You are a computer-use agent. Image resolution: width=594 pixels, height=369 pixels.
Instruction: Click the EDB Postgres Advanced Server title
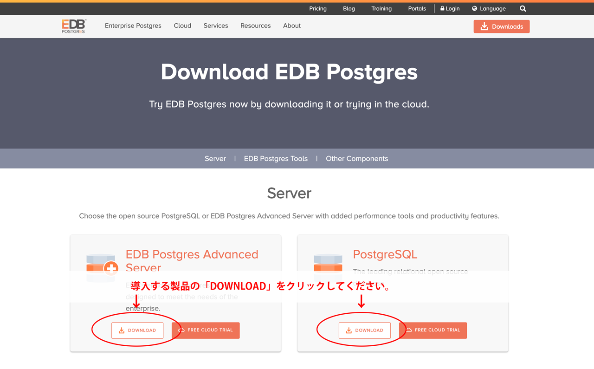click(192, 261)
